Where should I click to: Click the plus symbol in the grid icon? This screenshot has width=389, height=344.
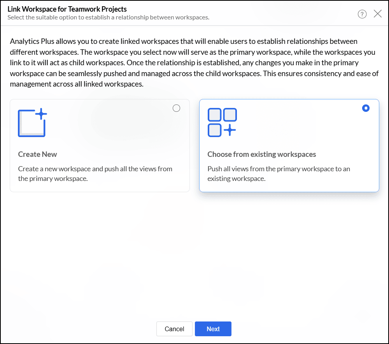(x=230, y=130)
